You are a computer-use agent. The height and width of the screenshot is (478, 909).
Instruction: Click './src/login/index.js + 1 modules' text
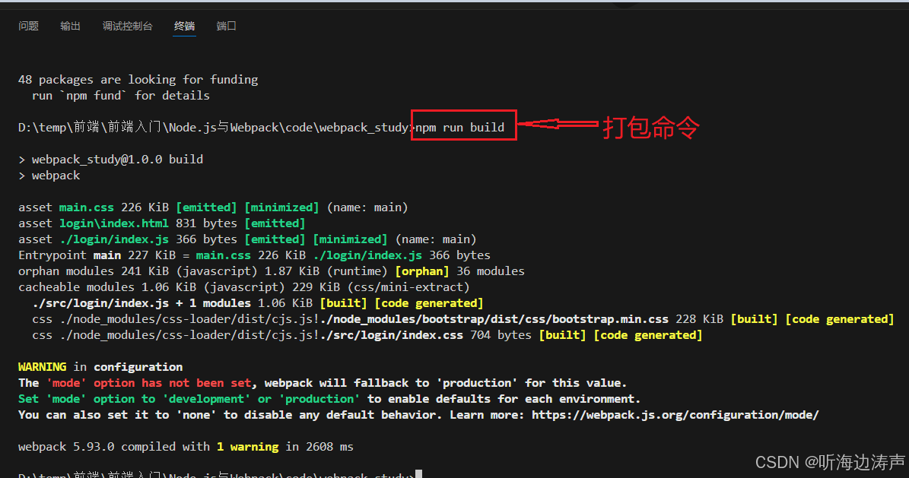[x=141, y=303]
